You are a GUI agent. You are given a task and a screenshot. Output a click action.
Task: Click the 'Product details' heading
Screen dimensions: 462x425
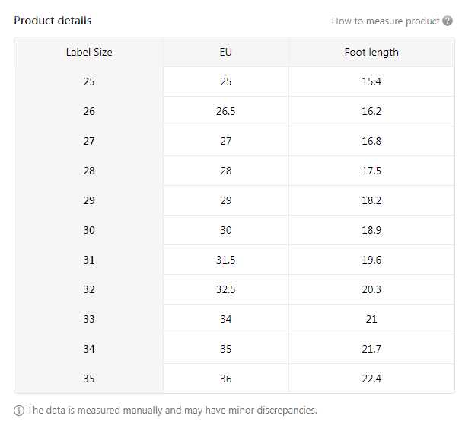click(x=53, y=21)
